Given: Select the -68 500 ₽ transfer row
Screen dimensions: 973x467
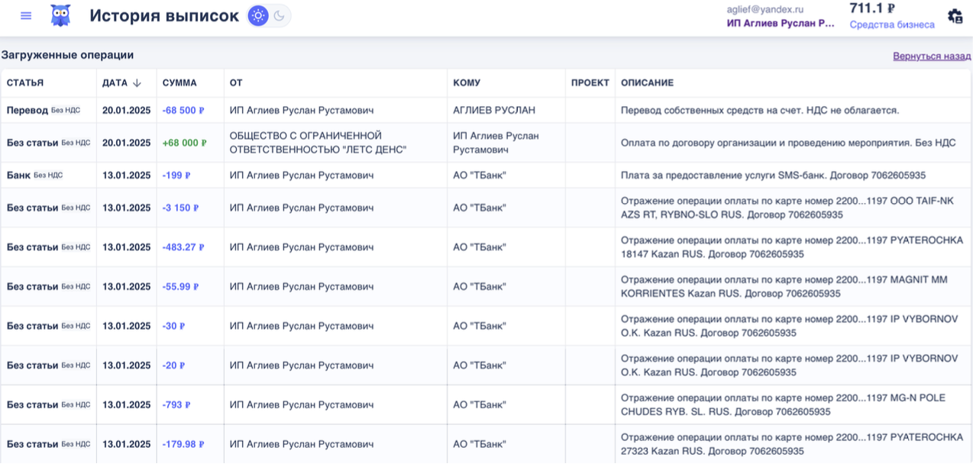Looking at the screenshot, I should pyautogui.click(x=183, y=111).
